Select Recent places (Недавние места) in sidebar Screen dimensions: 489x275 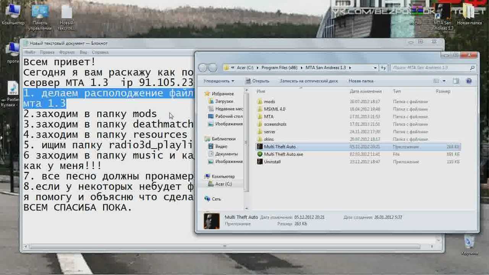(225, 109)
